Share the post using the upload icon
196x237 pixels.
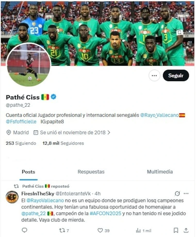186,230
